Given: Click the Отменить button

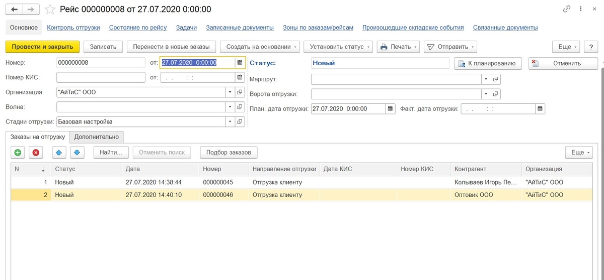Looking at the screenshot, I should (563, 63).
